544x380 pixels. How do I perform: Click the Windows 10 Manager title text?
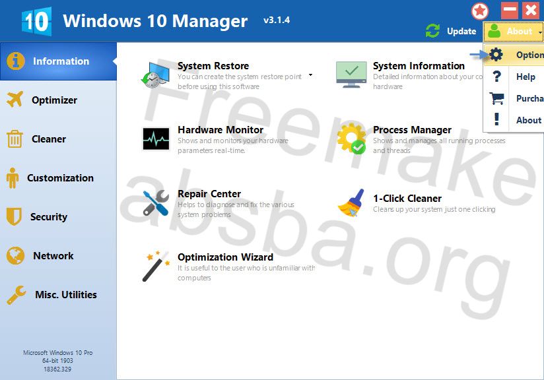pos(155,21)
